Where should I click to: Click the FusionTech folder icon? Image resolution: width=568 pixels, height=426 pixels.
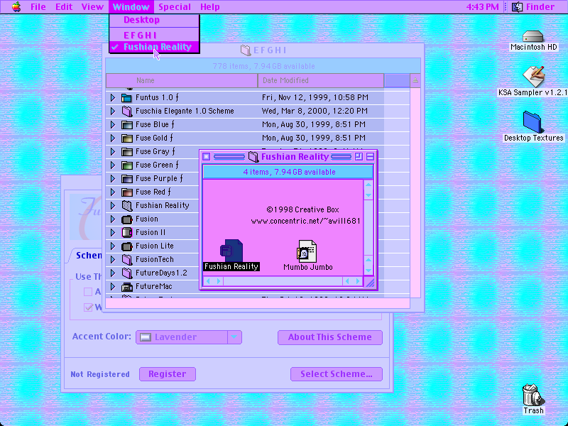[127, 260]
